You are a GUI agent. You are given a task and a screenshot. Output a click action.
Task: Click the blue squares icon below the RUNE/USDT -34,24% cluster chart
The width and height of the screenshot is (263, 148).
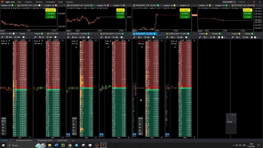coord(167,134)
